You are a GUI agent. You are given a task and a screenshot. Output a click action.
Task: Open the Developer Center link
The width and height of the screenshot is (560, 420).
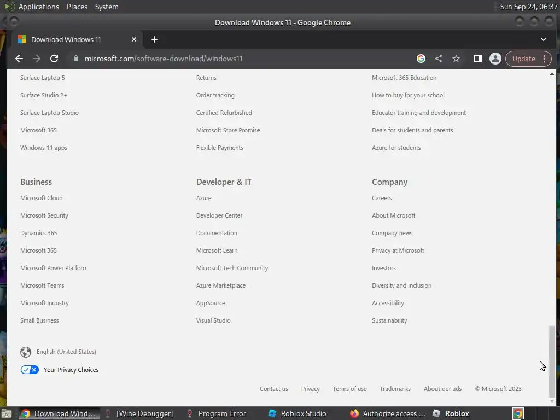pyautogui.click(x=219, y=215)
